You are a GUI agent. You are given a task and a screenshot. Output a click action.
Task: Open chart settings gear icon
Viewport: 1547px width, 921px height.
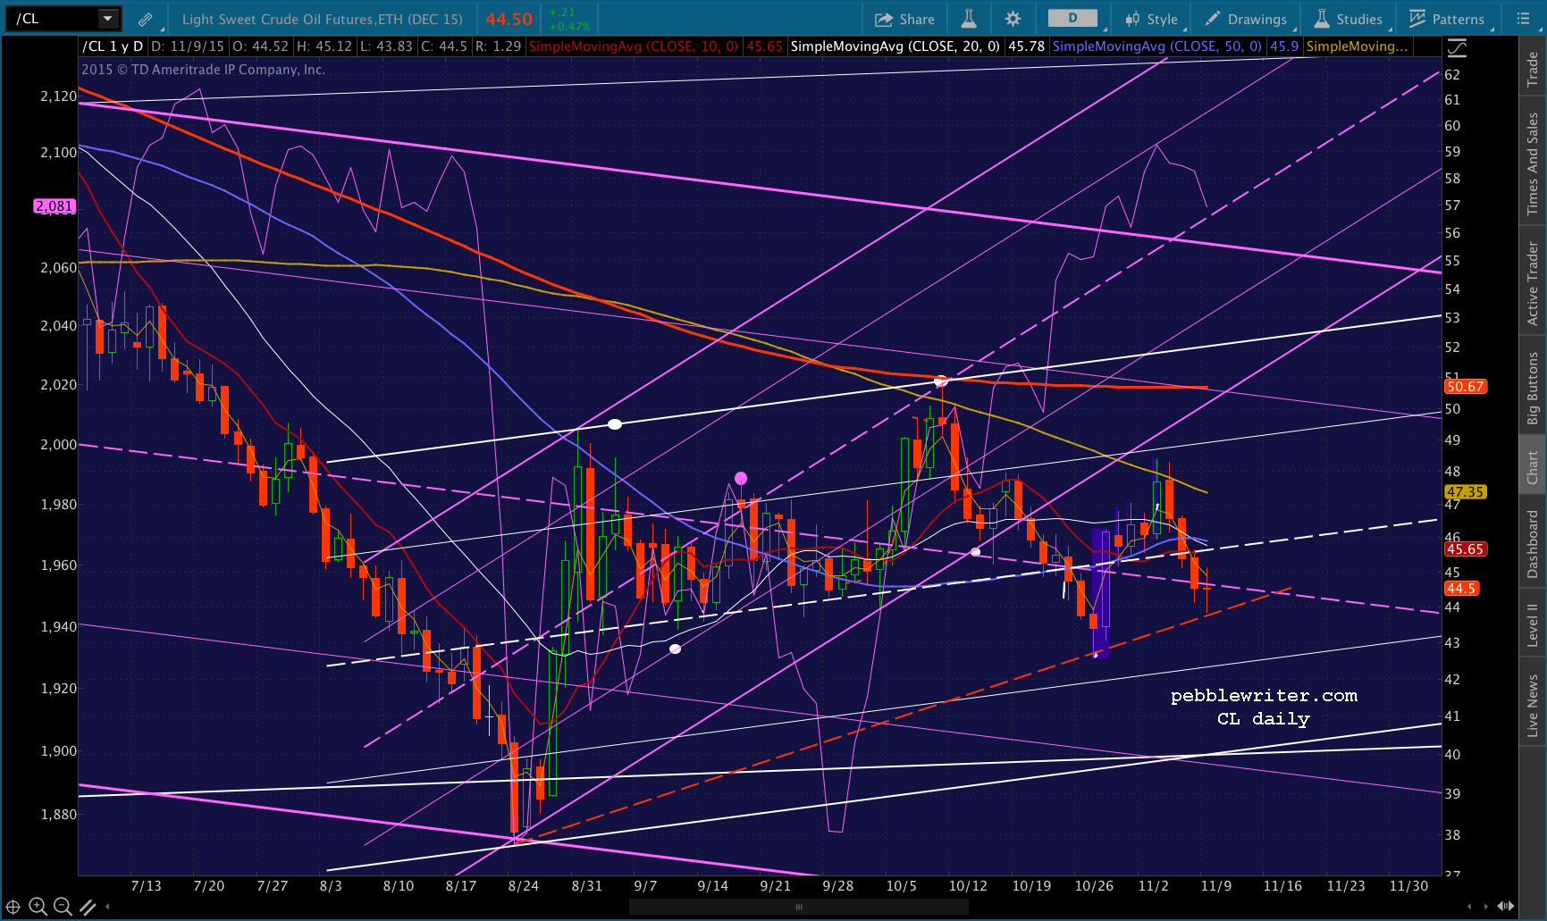point(1013,19)
